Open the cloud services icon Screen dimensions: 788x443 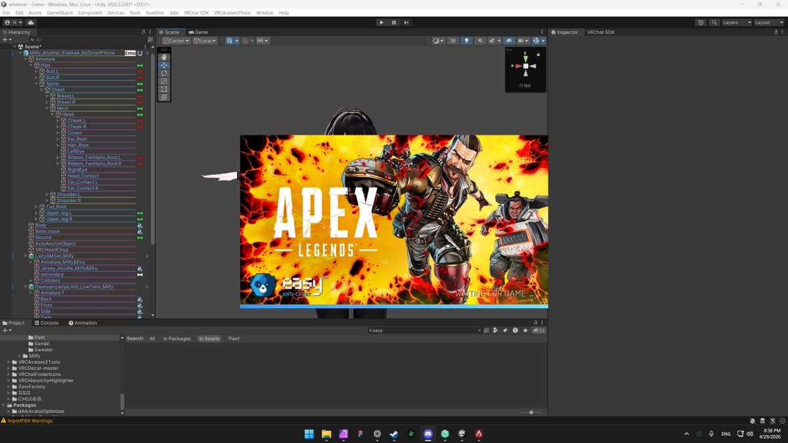30,22
